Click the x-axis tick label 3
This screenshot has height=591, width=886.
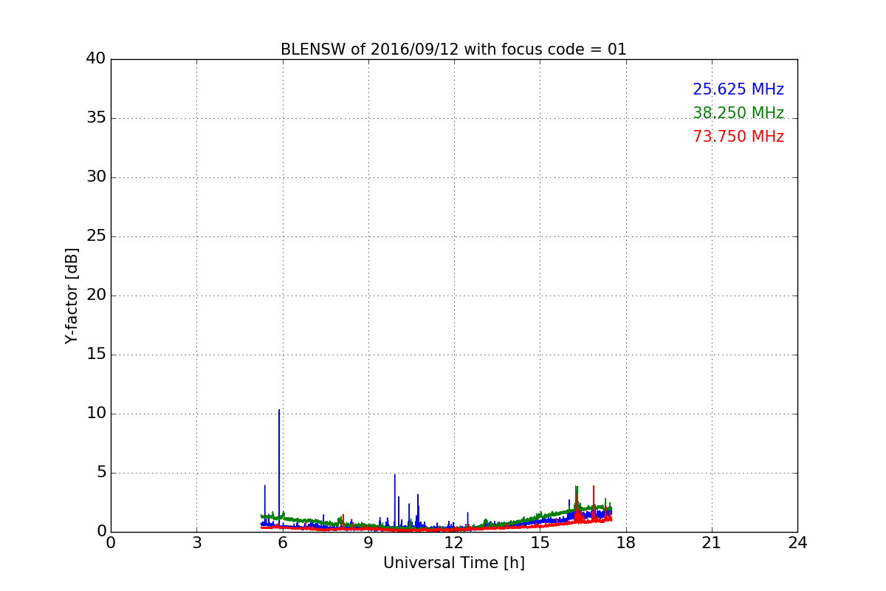196,543
